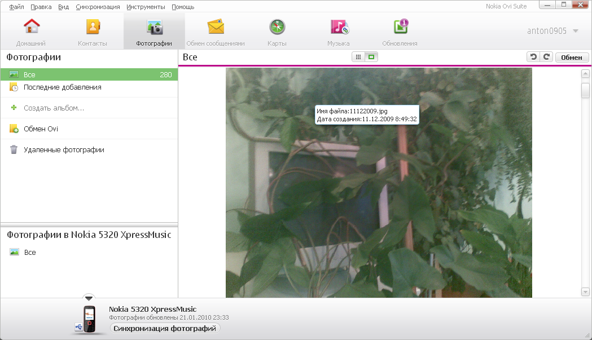592x340 pixels.
Task: Click the scrollbar down arrow
Action: tap(586, 292)
